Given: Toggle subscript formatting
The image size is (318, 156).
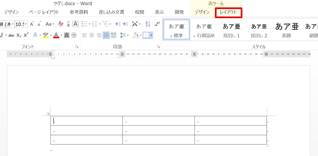Looking at the screenshot, I should pyautogui.click(x=19, y=35).
